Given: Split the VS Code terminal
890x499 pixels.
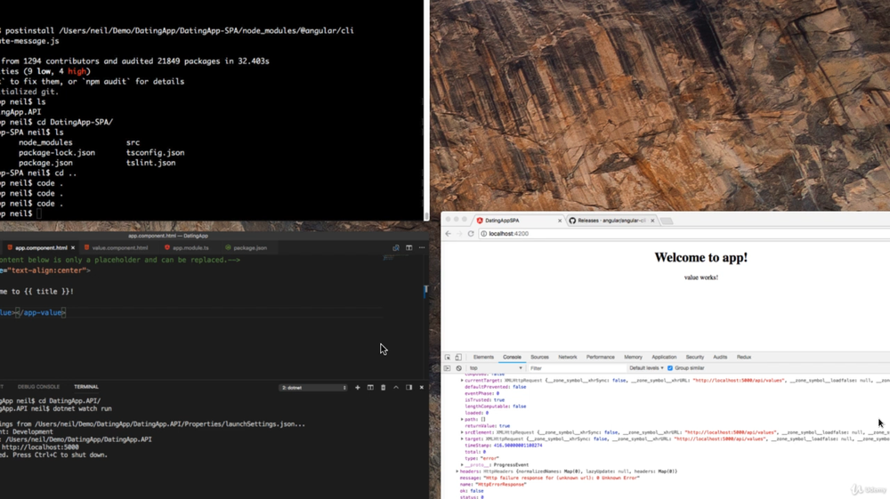Looking at the screenshot, I should pyautogui.click(x=370, y=387).
